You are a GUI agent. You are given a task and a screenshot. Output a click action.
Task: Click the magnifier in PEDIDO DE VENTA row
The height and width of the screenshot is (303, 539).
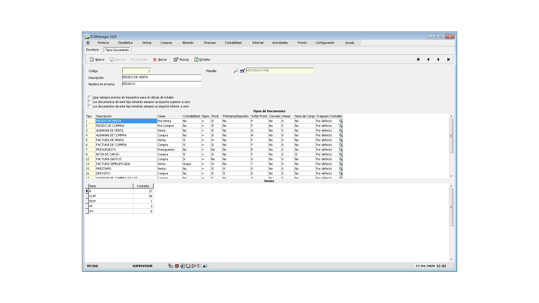(341, 121)
